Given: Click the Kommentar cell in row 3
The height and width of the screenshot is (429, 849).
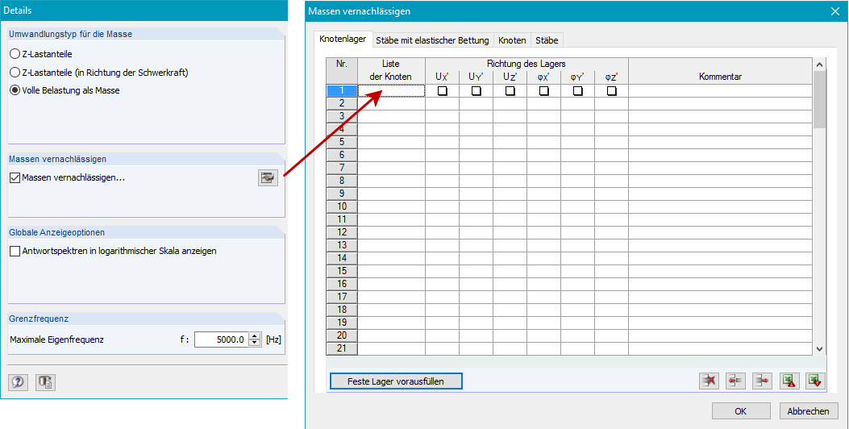Looking at the screenshot, I should tap(720, 116).
